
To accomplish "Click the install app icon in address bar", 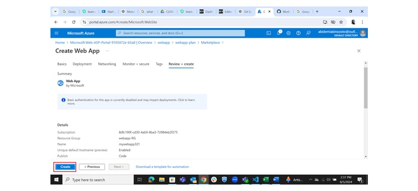I will [325, 22].
